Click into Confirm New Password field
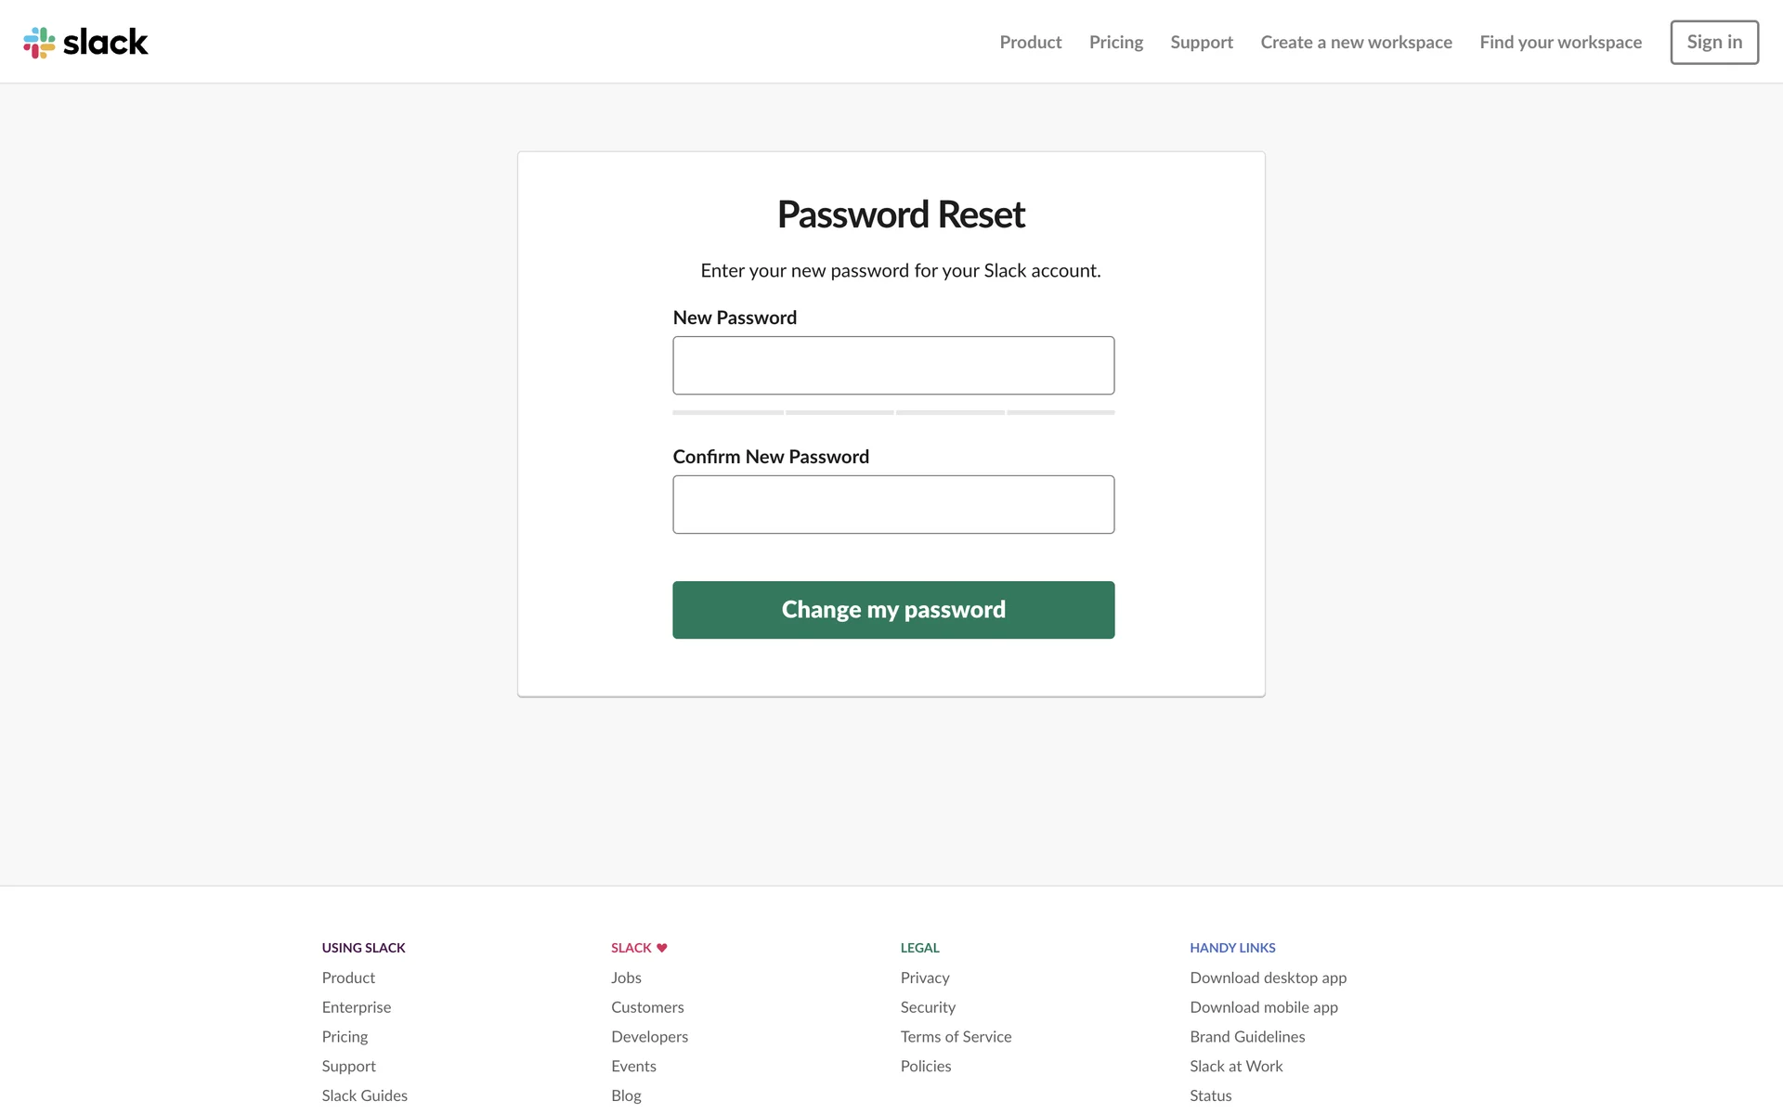 [892, 504]
